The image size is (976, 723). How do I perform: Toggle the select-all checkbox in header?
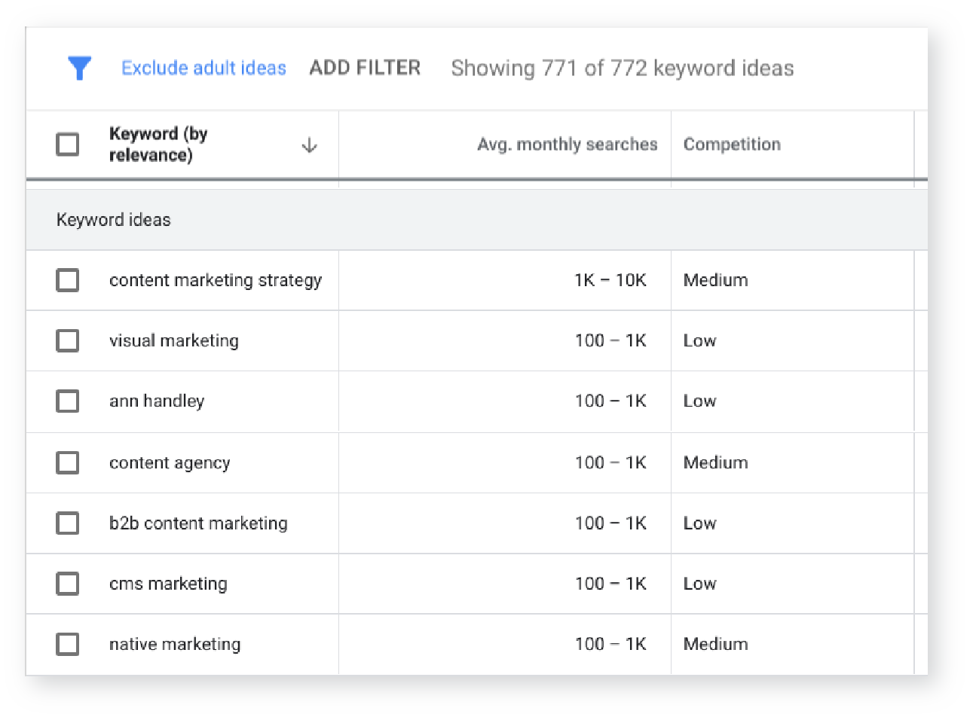pyautogui.click(x=68, y=144)
